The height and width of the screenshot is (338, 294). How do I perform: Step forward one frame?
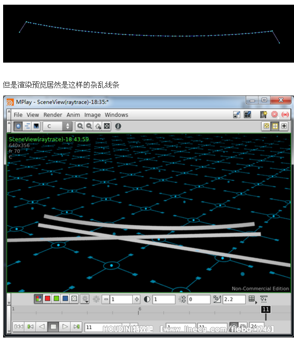(x=76, y=327)
